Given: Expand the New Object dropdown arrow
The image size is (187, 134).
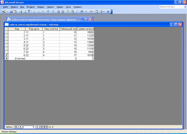Looking at the screenshot, I should [x=104, y=12].
